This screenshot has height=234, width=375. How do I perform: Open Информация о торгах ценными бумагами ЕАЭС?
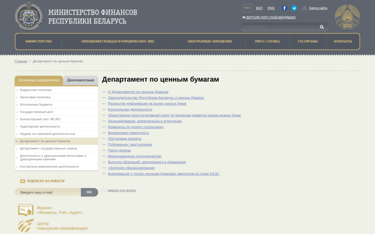click(164, 174)
